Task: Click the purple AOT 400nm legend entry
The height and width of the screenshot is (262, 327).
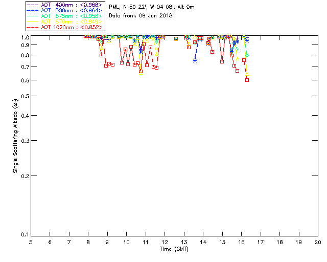Action: [65, 5]
